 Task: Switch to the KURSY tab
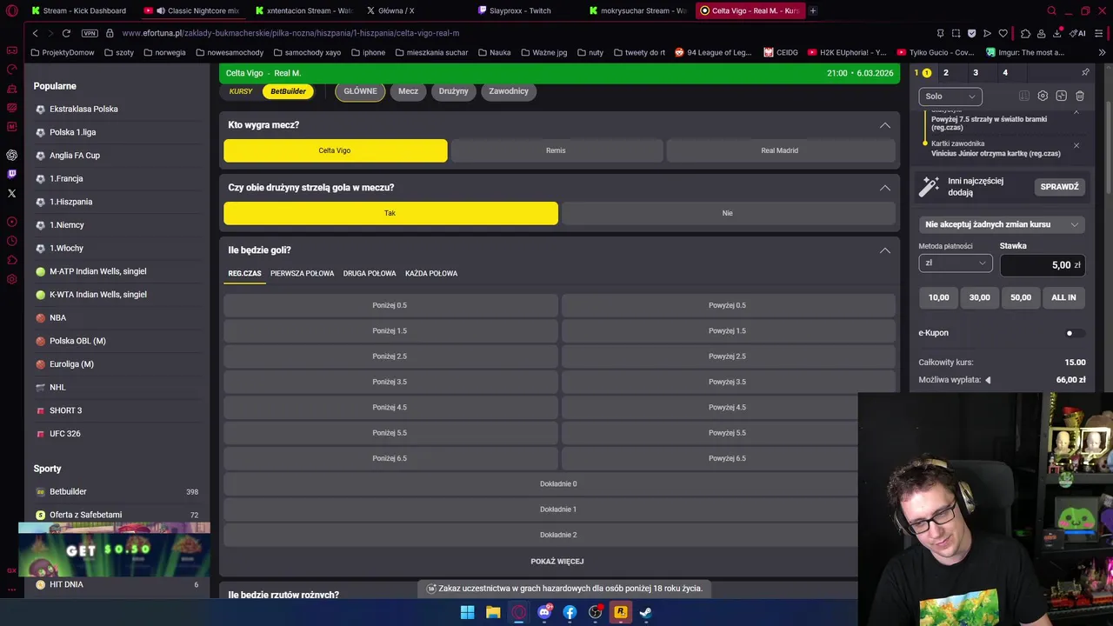tap(241, 91)
